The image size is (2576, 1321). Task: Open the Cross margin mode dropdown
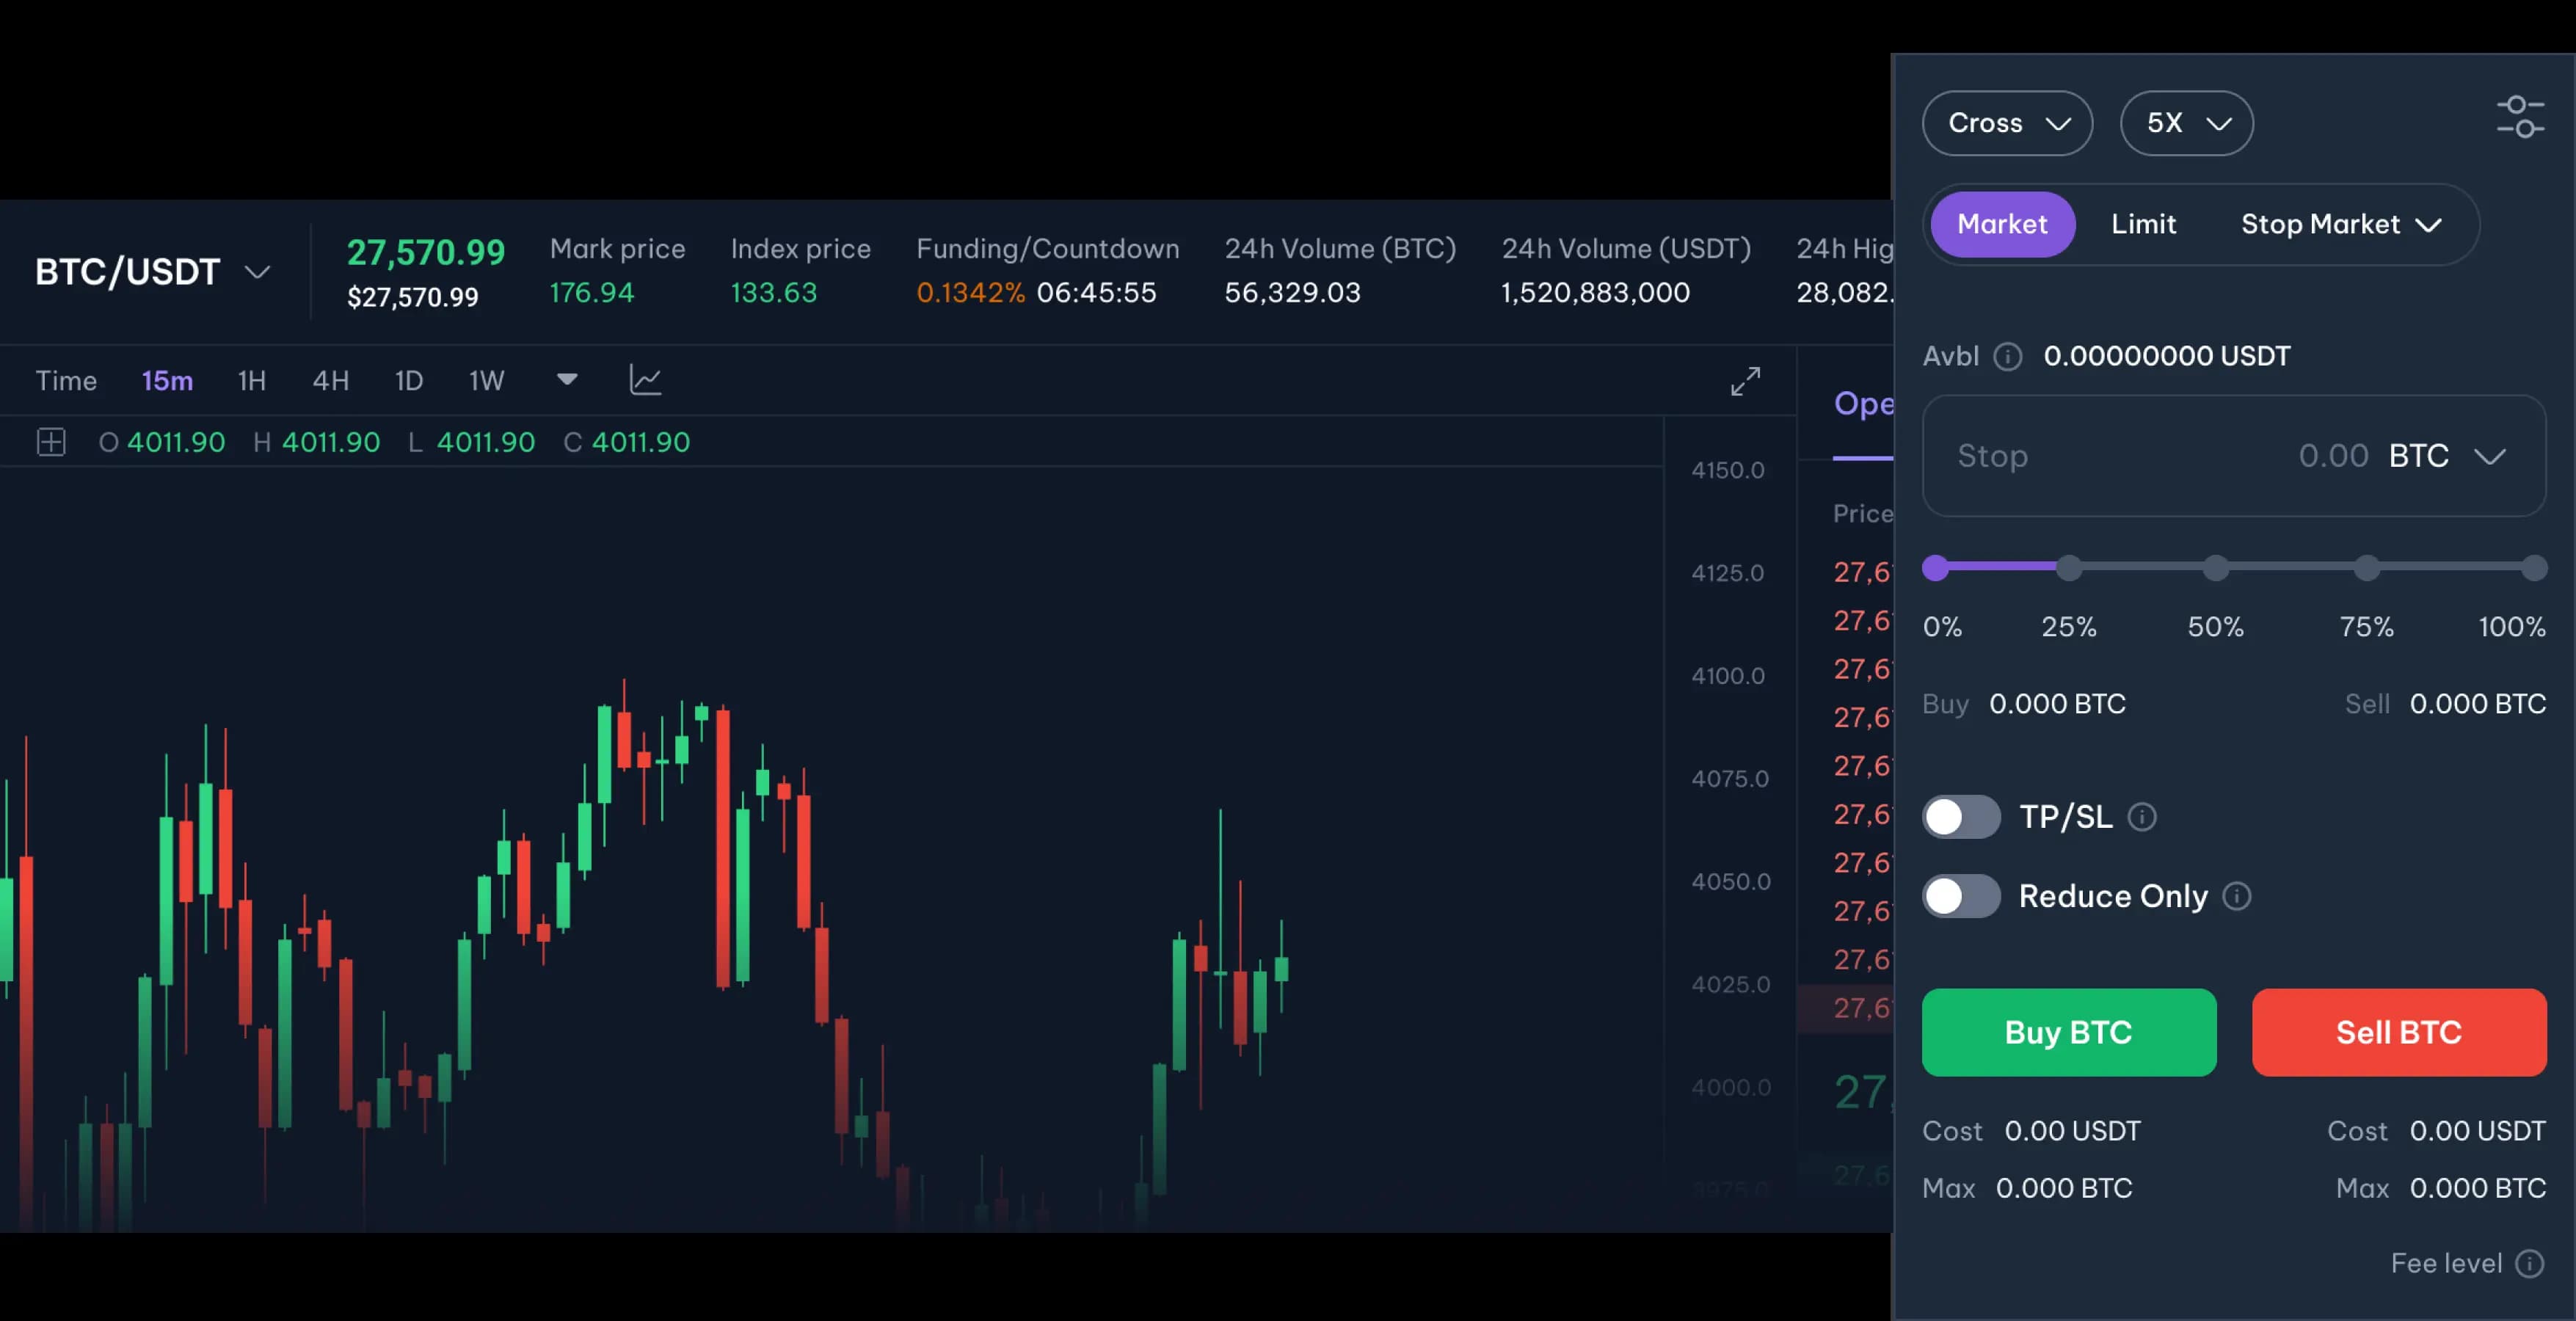click(2007, 123)
